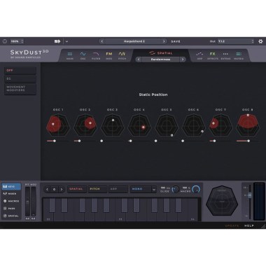Open the FM module icon
Viewport: 266px width, 266px height.
(x=109, y=54)
